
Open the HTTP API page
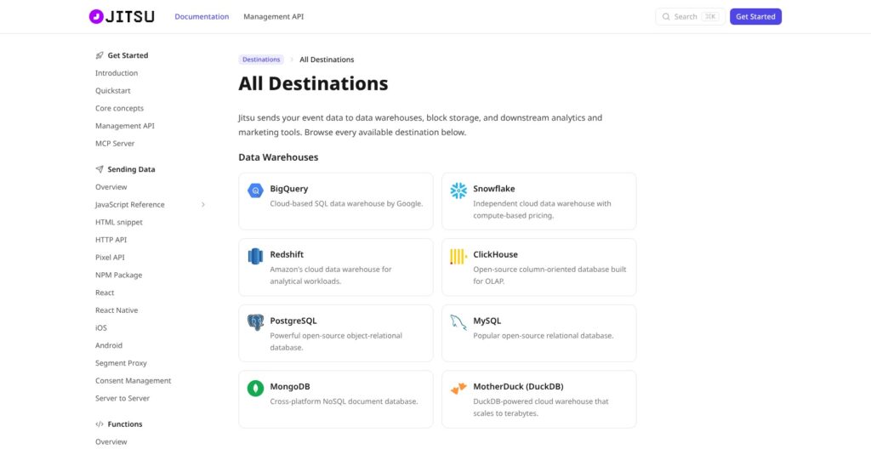click(x=111, y=240)
